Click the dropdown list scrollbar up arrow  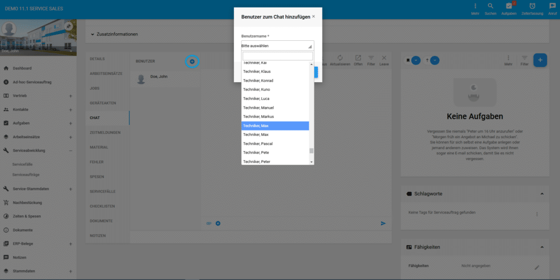tap(312, 64)
